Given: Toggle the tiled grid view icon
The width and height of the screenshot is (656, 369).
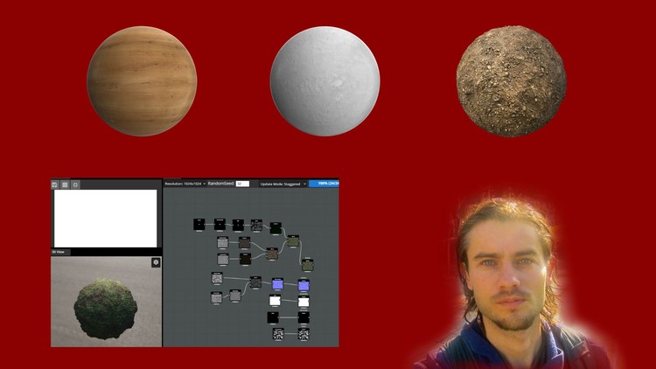Looking at the screenshot, I should pyautogui.click(x=65, y=184).
